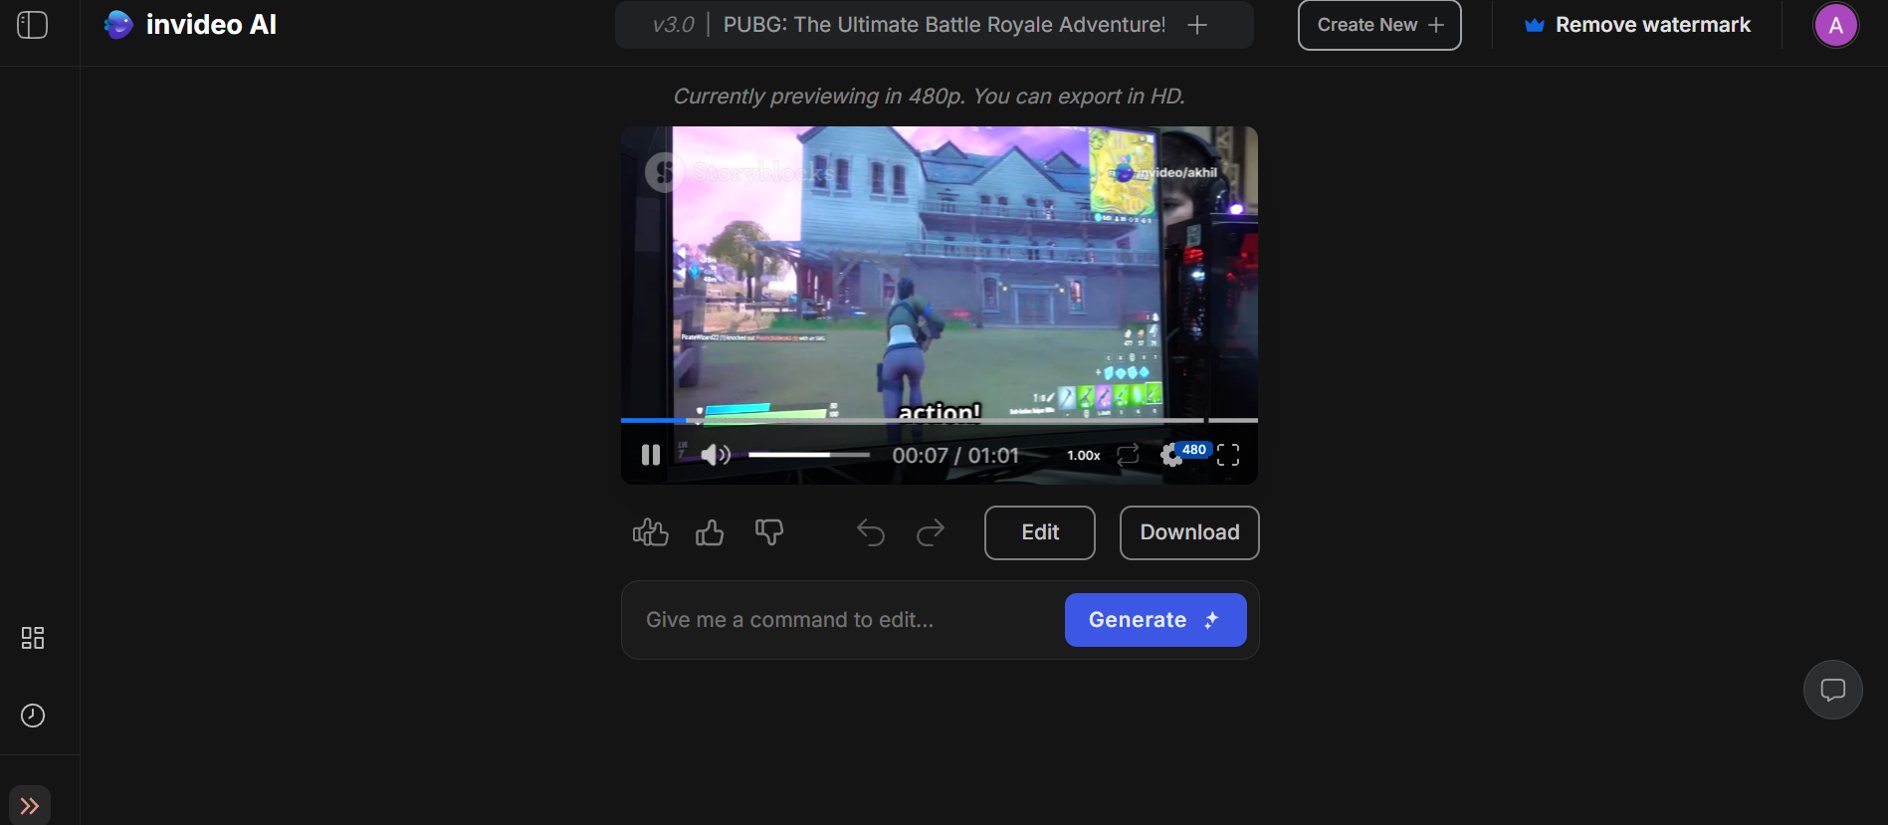Open video quality settings gear
Viewport: 1888px width, 825px height.
1172,455
